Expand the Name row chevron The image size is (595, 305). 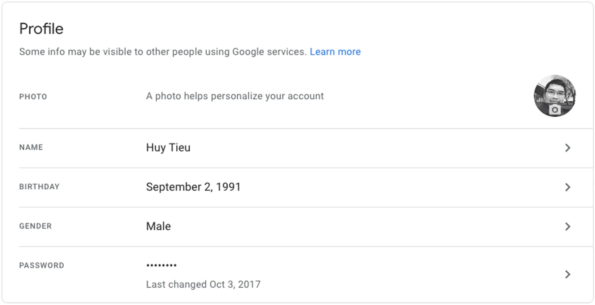point(568,148)
